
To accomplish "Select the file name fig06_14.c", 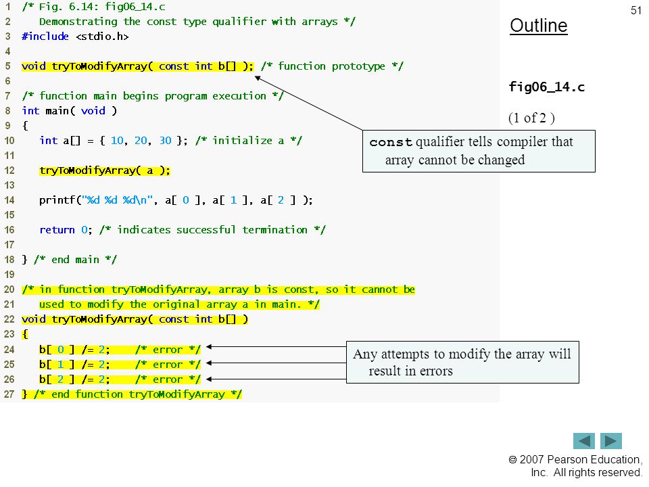I will [x=546, y=87].
